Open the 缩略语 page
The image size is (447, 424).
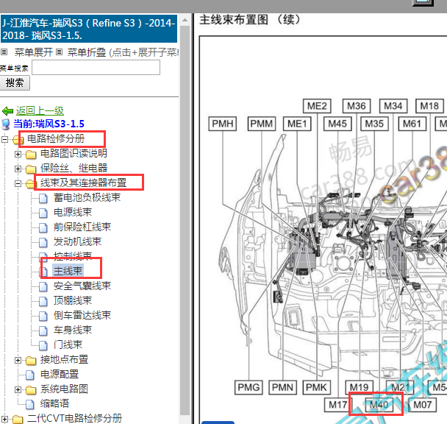[x=54, y=403]
